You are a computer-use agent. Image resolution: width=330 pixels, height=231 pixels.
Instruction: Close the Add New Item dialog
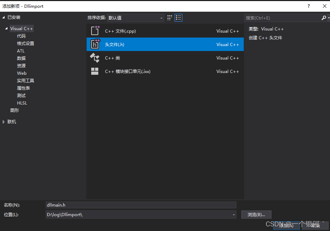click(x=325, y=6)
